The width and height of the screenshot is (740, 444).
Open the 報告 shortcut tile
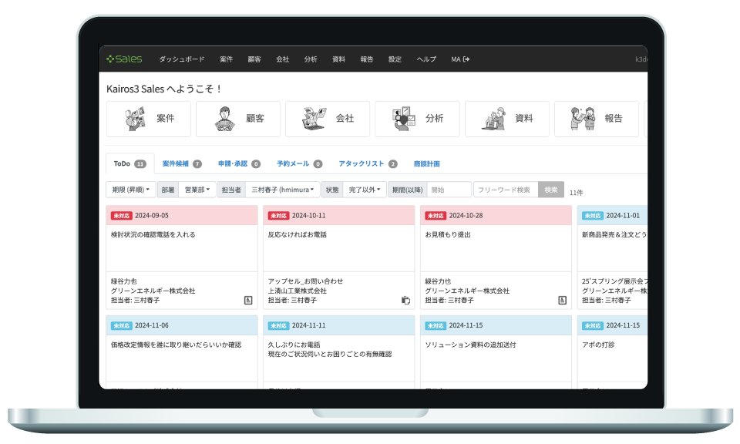[596, 119]
